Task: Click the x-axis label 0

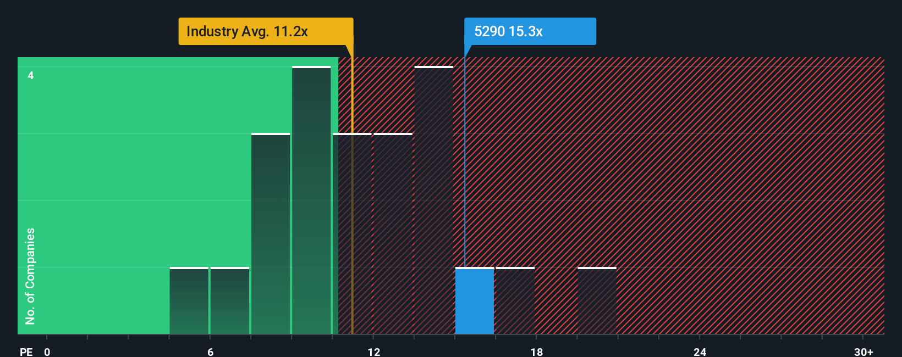Action: tap(47, 352)
